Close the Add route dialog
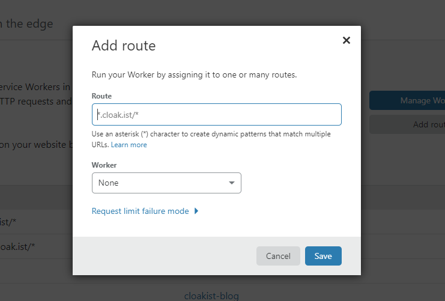 coord(346,40)
